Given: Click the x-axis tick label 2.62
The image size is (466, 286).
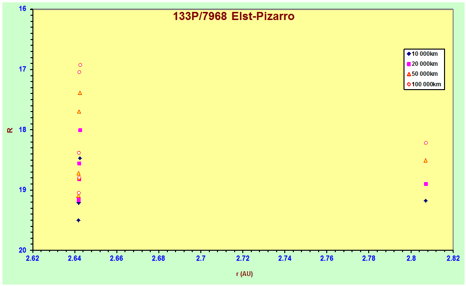Looking at the screenshot, I should pyautogui.click(x=33, y=258).
